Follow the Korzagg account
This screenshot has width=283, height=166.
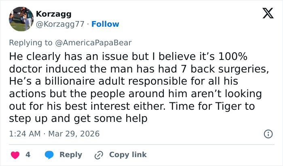tap(105, 24)
